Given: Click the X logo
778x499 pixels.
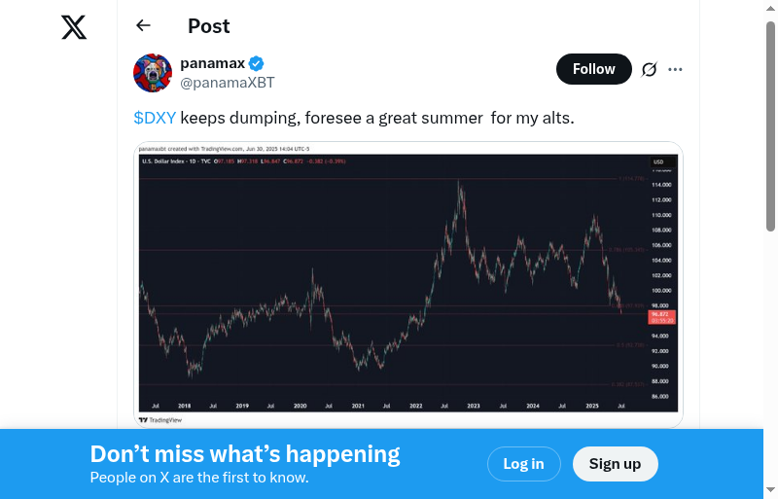Looking at the screenshot, I should pos(74,28).
